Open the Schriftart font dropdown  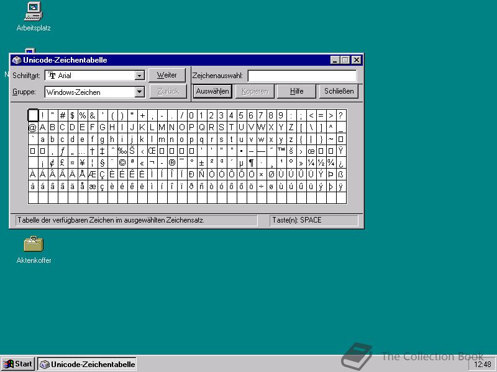pyautogui.click(x=139, y=76)
